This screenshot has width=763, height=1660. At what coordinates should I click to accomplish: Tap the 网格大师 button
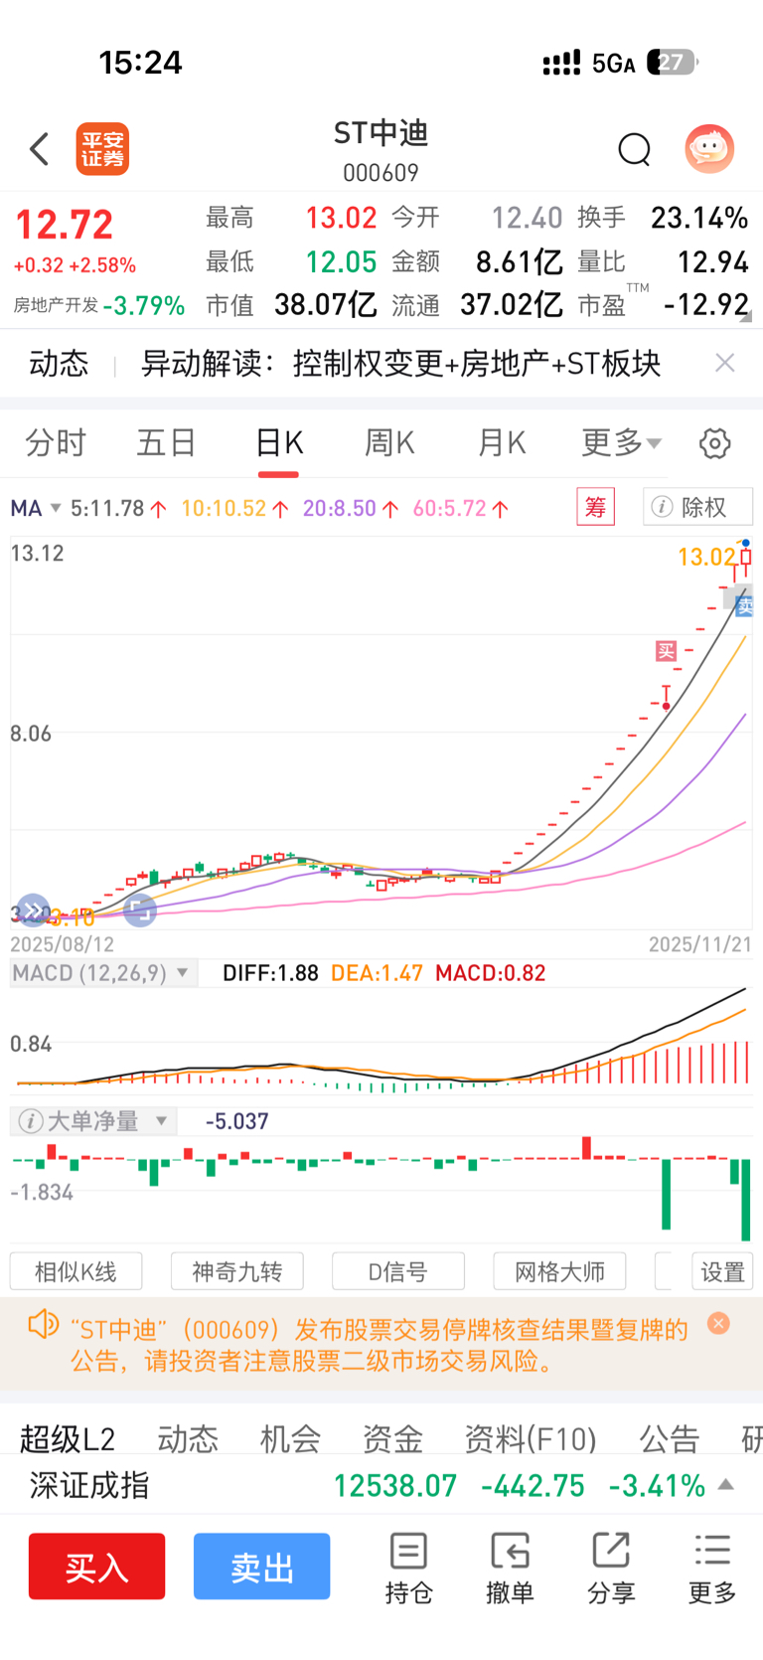coord(559,1271)
